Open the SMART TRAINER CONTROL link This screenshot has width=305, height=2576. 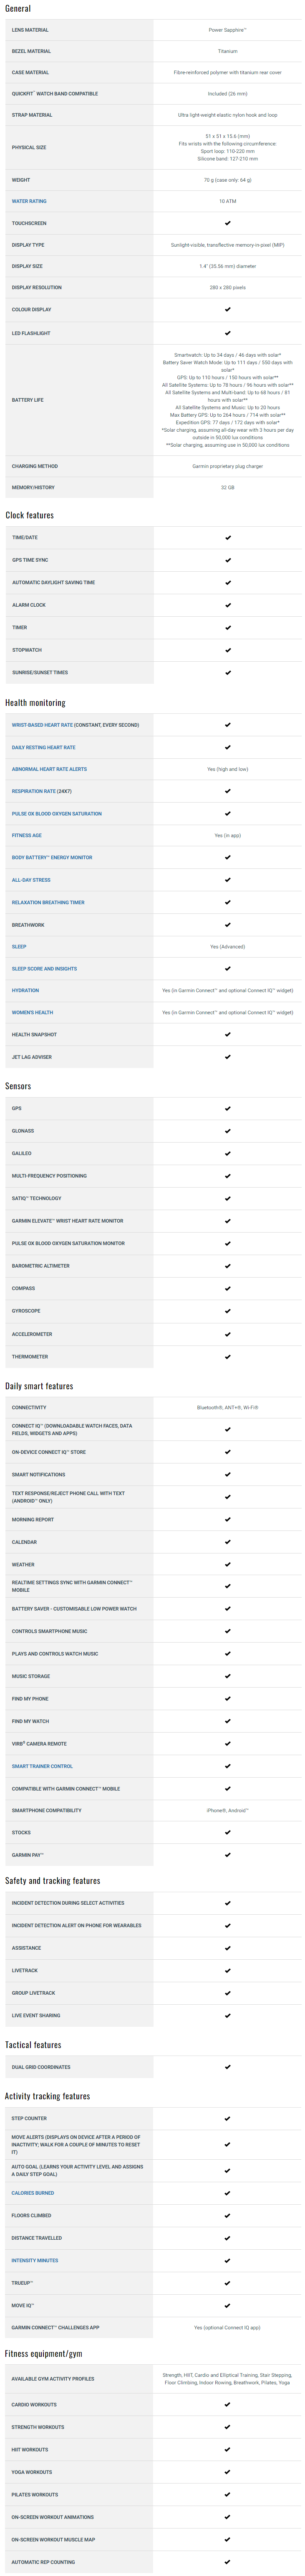point(42,1766)
